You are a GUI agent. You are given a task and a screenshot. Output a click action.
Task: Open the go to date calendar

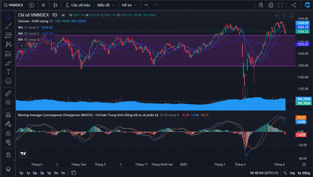click(x=74, y=173)
